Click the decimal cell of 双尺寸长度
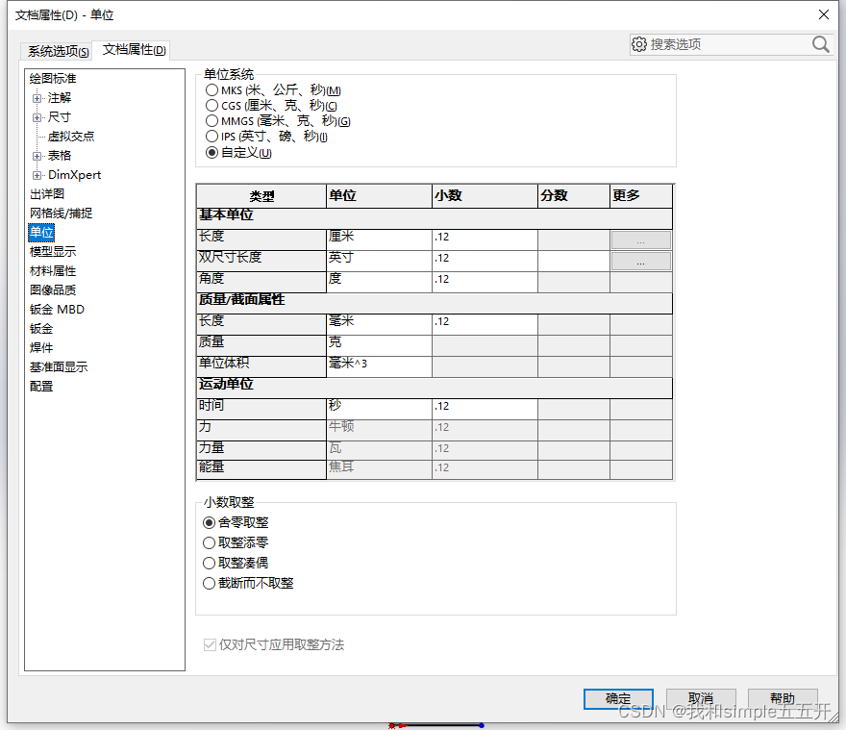Image resolution: width=846 pixels, height=730 pixels. coord(485,261)
